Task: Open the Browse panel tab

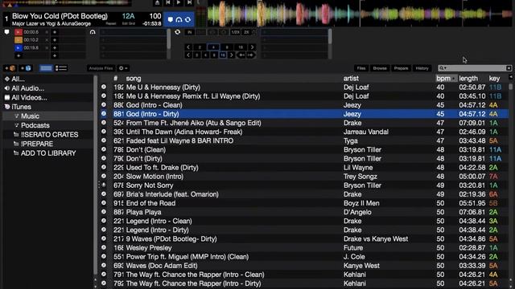Action: (x=380, y=68)
